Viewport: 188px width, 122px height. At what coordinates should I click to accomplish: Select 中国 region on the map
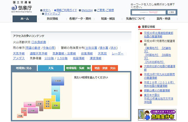point(30,105)
